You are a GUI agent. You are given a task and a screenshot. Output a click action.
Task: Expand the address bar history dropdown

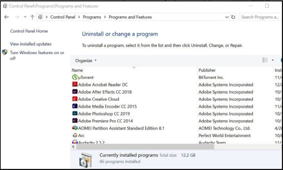[x=227, y=17]
